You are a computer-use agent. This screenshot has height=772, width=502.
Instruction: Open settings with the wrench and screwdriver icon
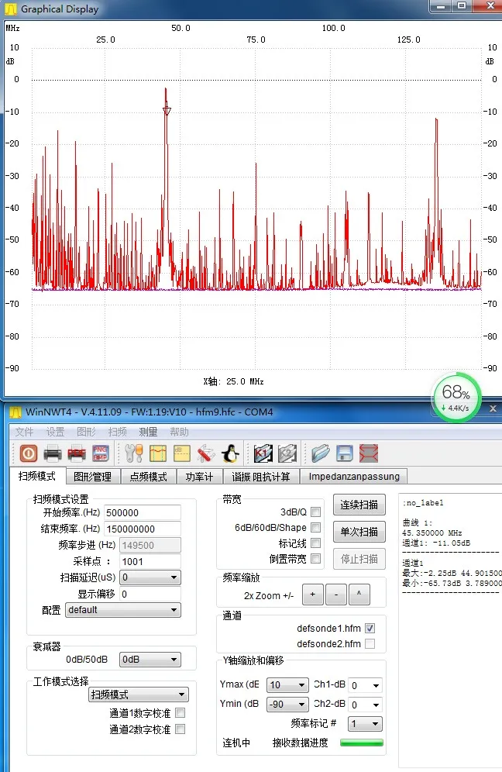tap(134, 453)
